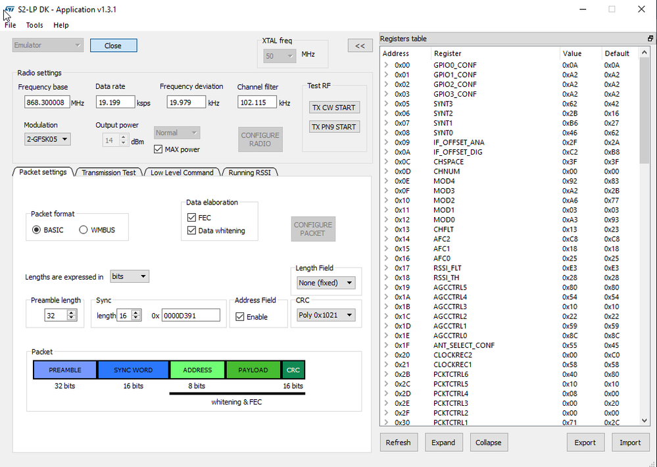Click the CRC packet block
The image size is (657, 467).
click(x=293, y=370)
